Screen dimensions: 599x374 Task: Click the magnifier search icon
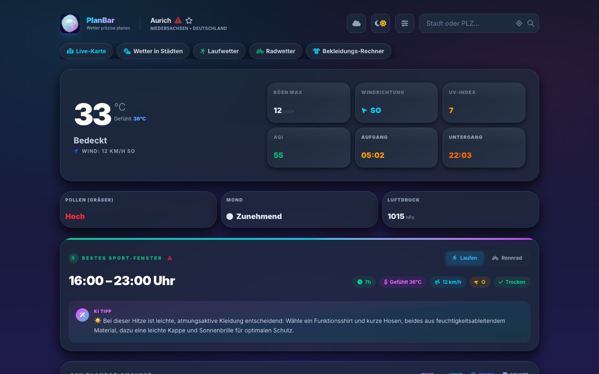(531, 23)
